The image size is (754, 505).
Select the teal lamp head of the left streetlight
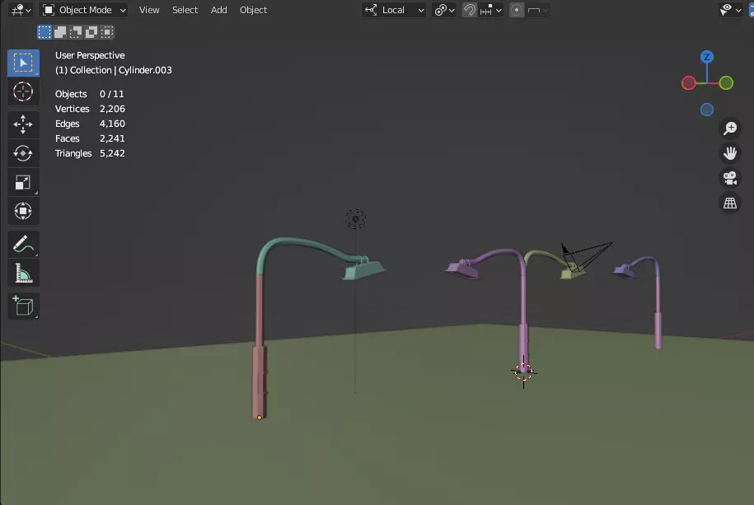363,269
